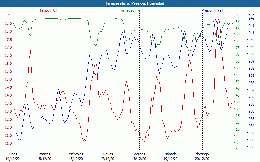This screenshot has height=162, width=260.
Task: Click the '10' humidity axis value
Action: [x=238, y=136]
